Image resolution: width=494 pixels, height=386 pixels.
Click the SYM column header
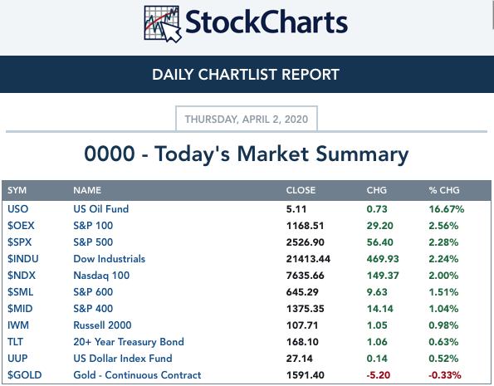coord(17,190)
